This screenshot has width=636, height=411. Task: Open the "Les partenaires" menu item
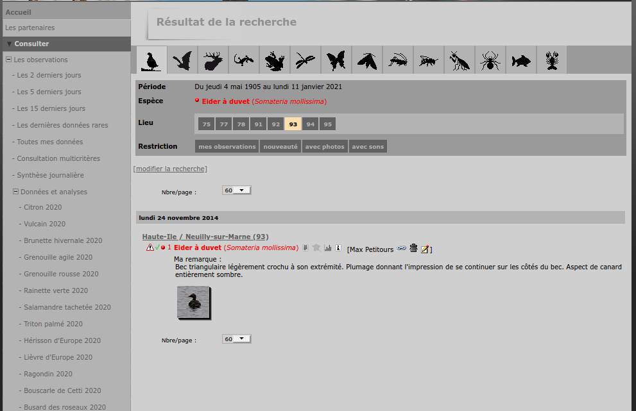30,28
